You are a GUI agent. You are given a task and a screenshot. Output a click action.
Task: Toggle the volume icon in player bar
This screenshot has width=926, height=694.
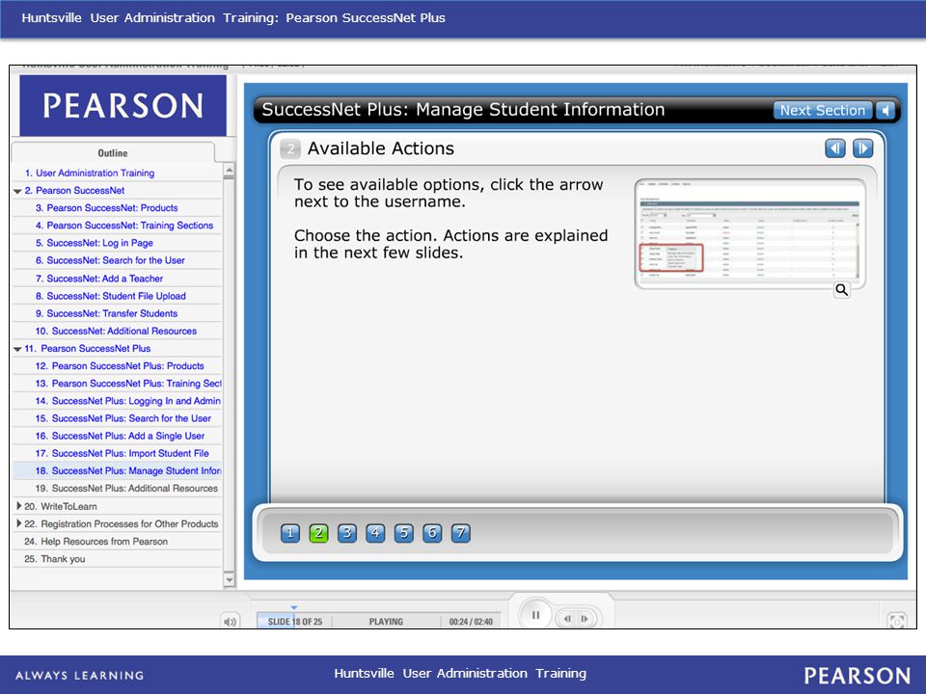click(231, 622)
